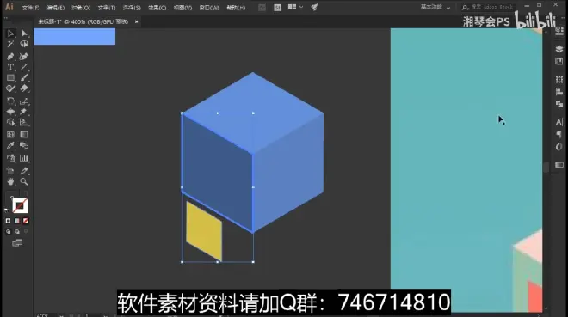
Task: Open the Align panel icon
Action: coord(559,92)
